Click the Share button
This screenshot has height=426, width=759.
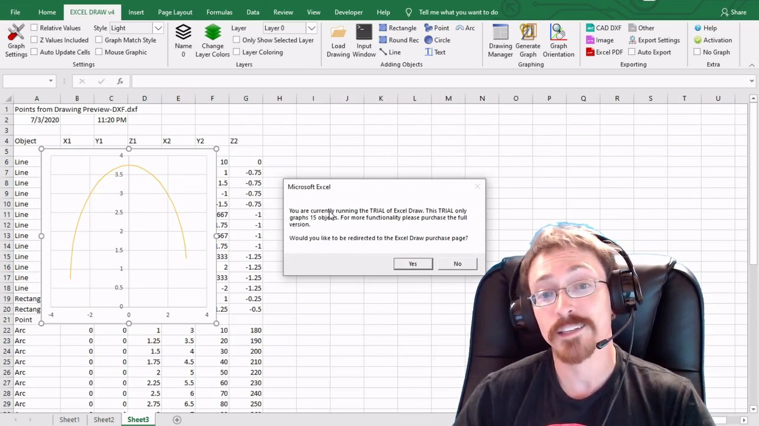pos(734,12)
